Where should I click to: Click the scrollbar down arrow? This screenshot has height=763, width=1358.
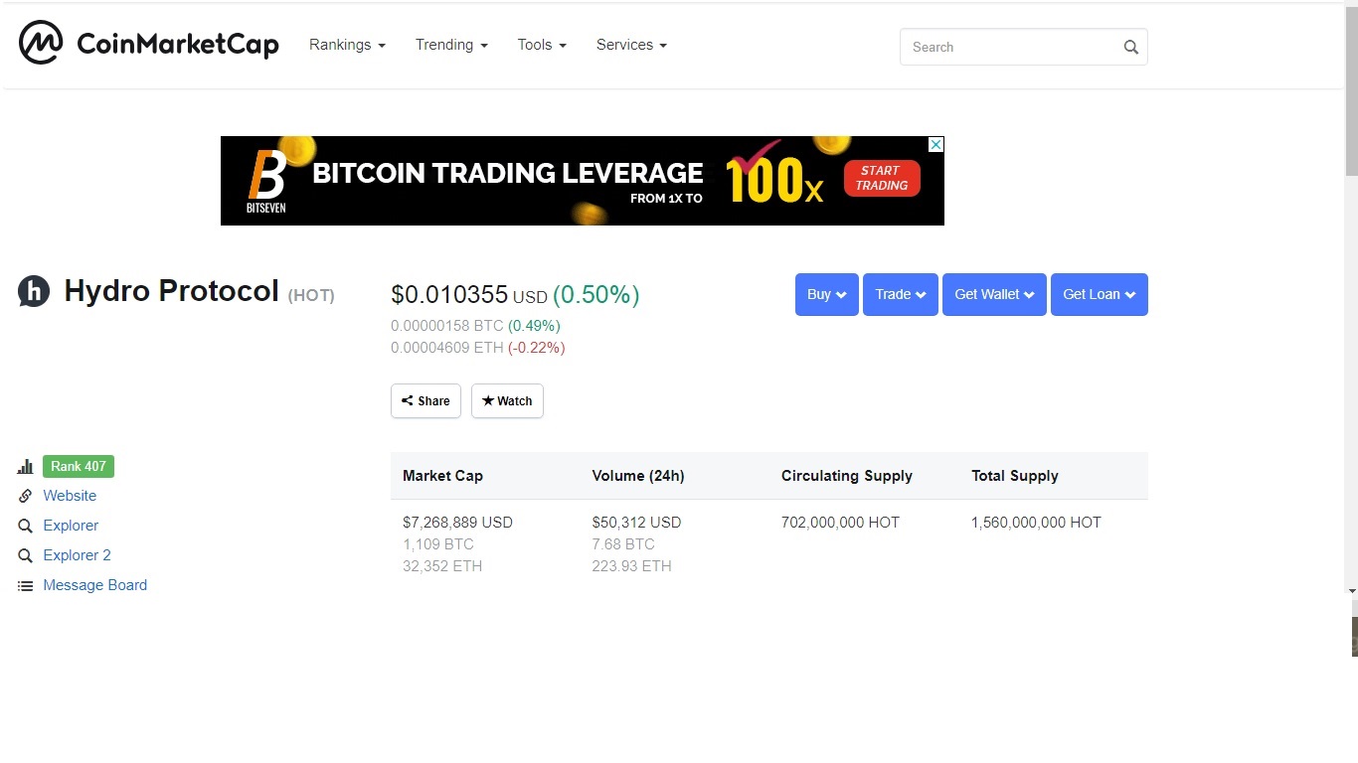pos(1351,590)
